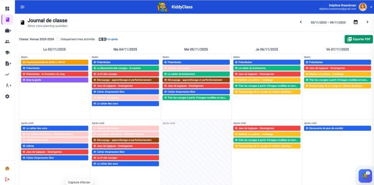Go to the previous week
The height and width of the screenshot is (185, 374).
click(301, 22)
